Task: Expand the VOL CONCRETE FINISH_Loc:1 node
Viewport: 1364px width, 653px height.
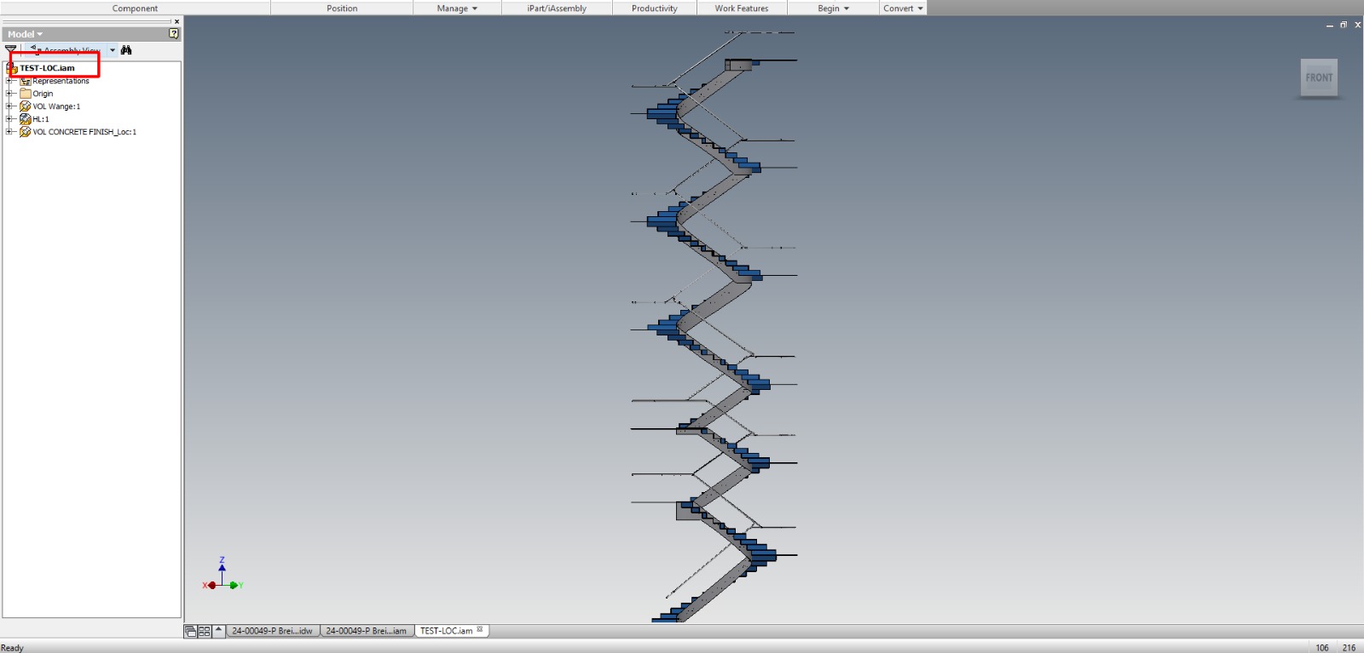Action: [x=9, y=132]
